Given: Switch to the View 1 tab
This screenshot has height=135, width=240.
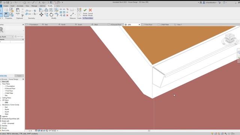Looking at the screenshot, I should point(179,24).
